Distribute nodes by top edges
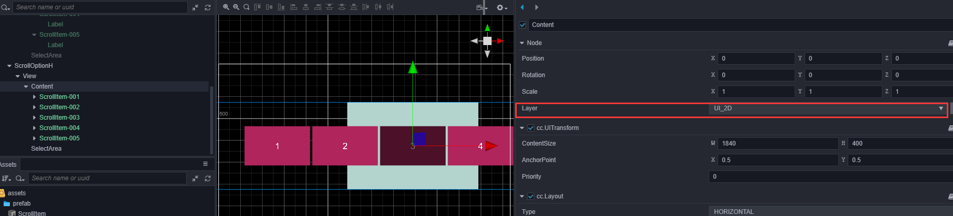953x216 pixels. pyautogui.click(x=329, y=7)
